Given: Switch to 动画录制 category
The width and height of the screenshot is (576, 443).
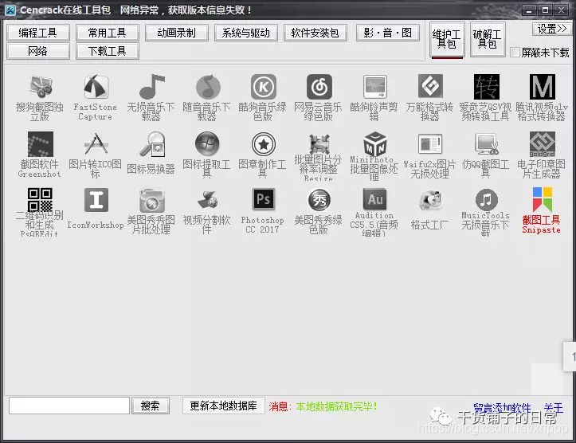Looking at the screenshot, I should 177,33.
